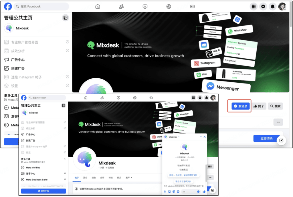Click the 发消息 button
The height and width of the screenshot is (197, 293).
click(x=240, y=106)
